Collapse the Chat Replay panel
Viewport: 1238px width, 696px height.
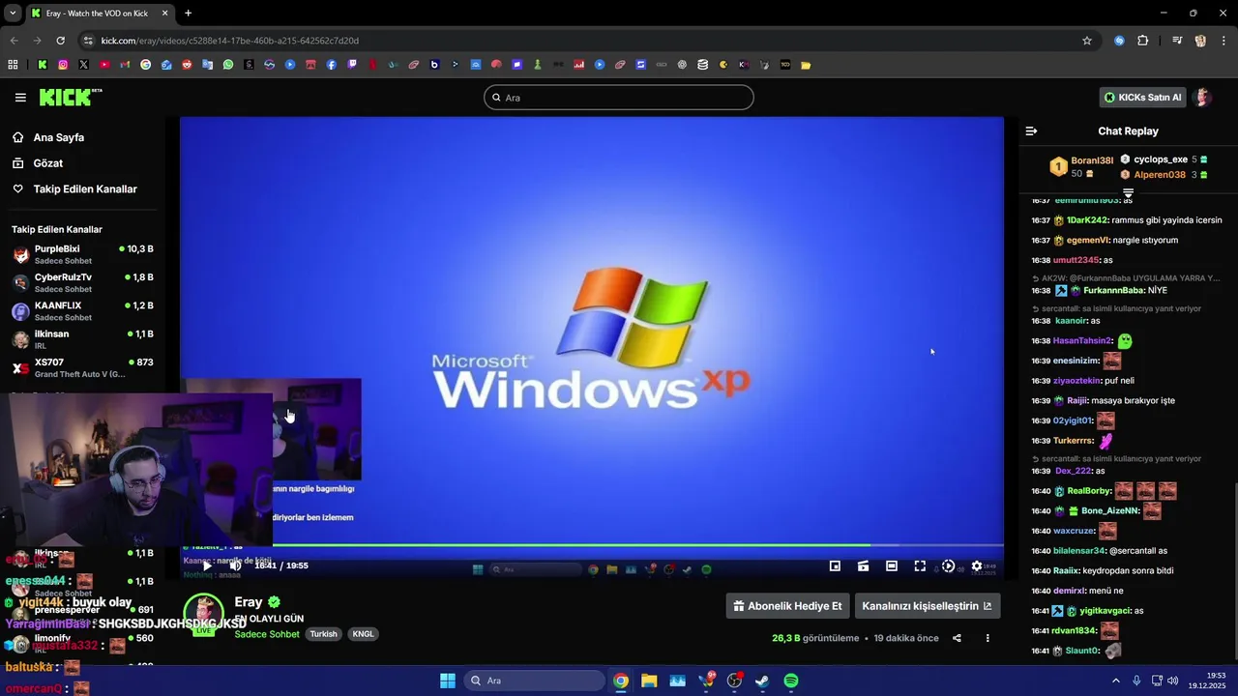(x=1031, y=131)
